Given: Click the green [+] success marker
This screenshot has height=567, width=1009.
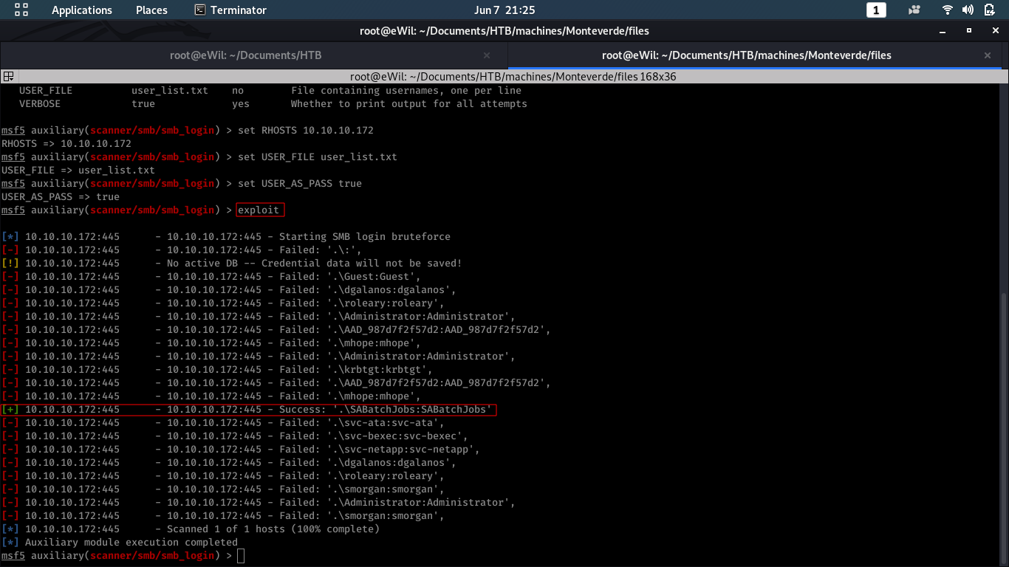Looking at the screenshot, I should pyautogui.click(x=10, y=410).
